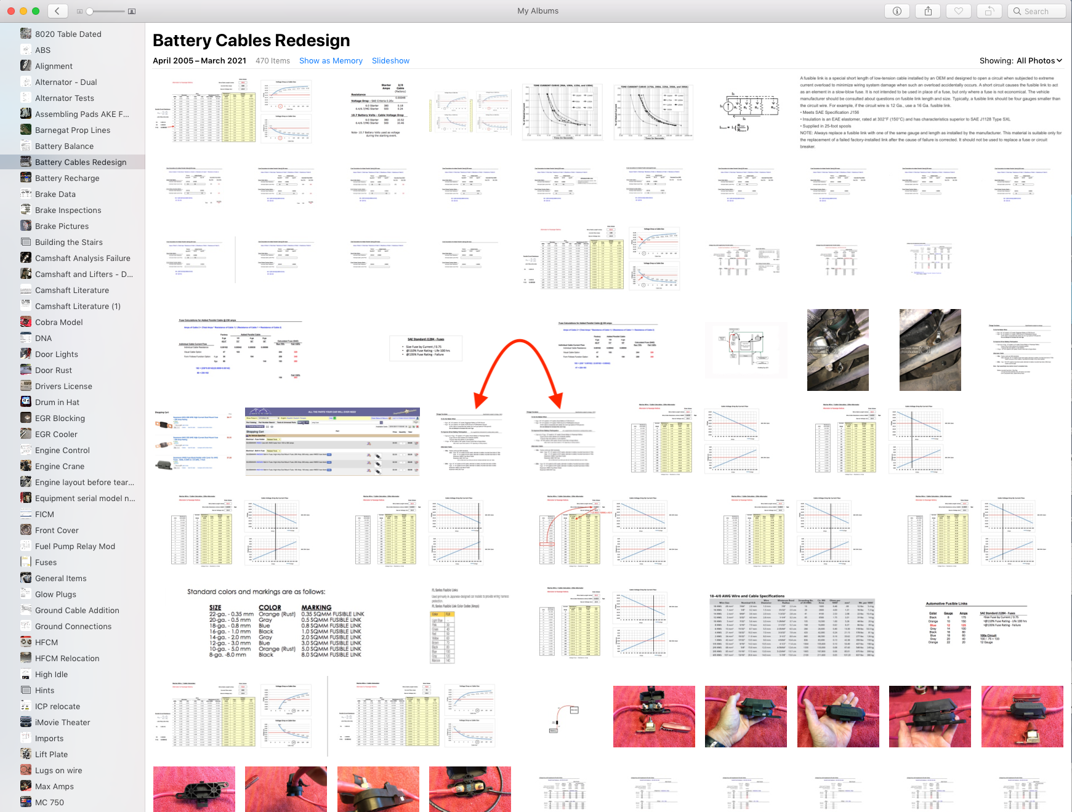
Task: Open the Ground Cable Addition album
Action: pyautogui.click(x=77, y=610)
